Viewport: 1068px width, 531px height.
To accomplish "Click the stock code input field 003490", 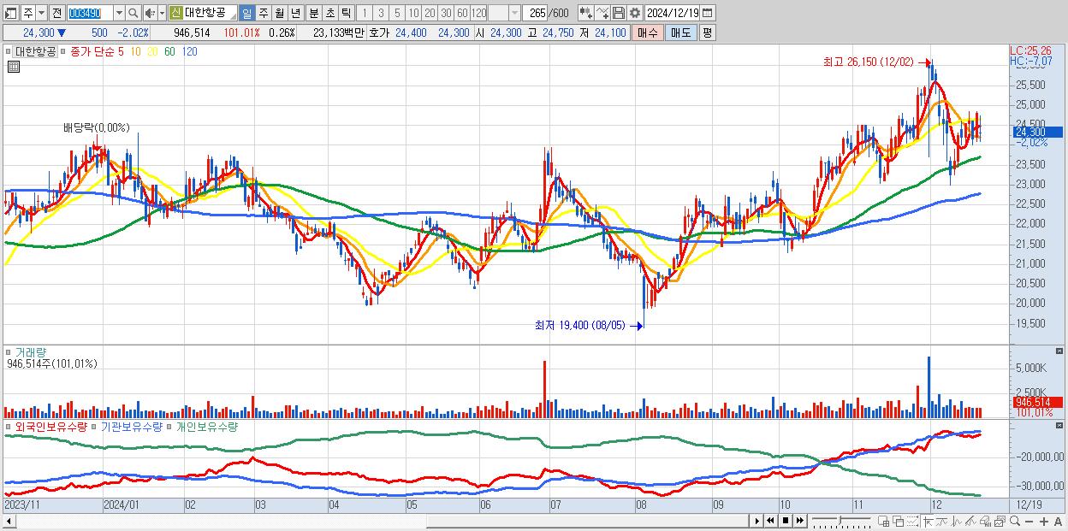I will pos(91,13).
